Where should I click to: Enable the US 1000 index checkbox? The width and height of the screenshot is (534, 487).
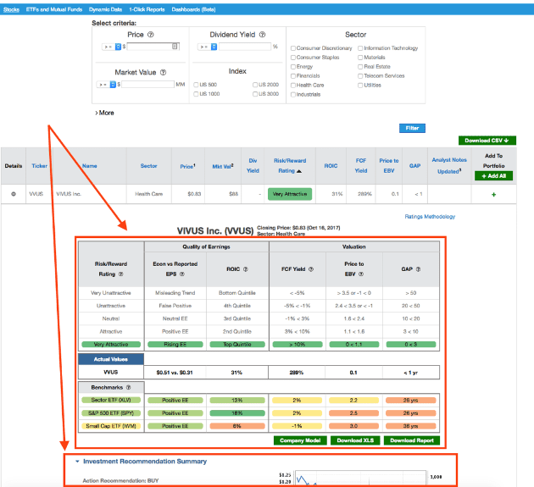point(196,94)
